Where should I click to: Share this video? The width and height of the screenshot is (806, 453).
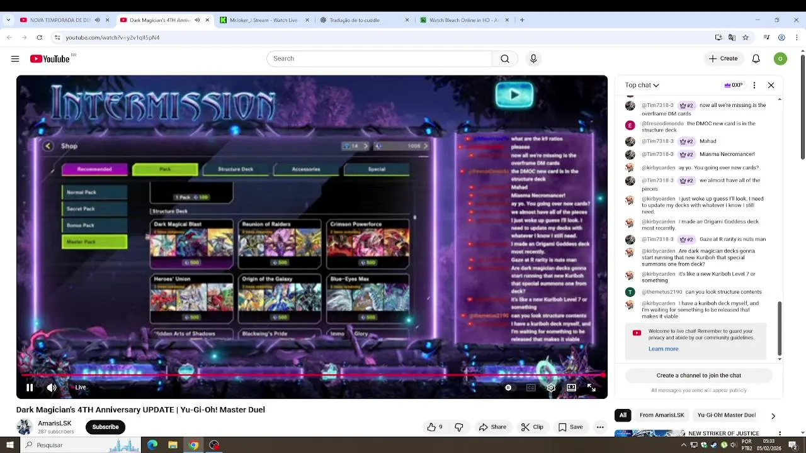tap(492, 427)
